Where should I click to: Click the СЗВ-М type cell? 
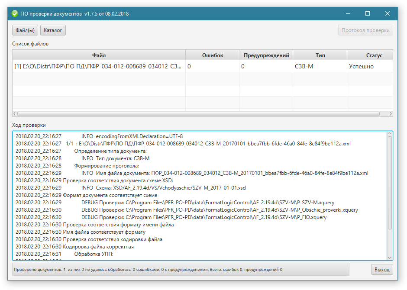tap(320, 66)
